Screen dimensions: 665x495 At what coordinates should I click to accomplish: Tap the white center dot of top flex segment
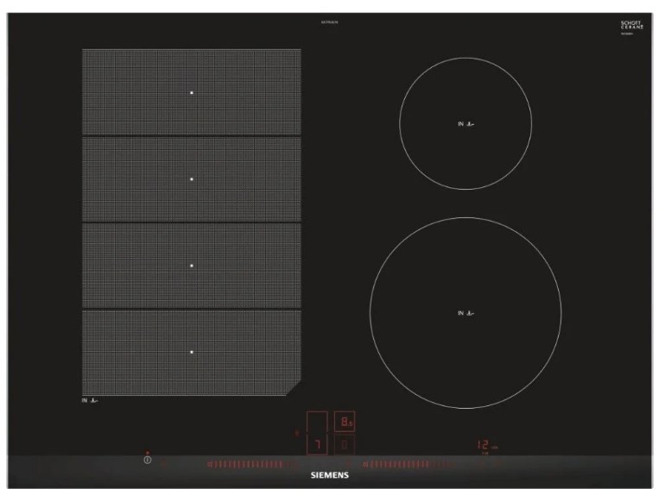192,93
